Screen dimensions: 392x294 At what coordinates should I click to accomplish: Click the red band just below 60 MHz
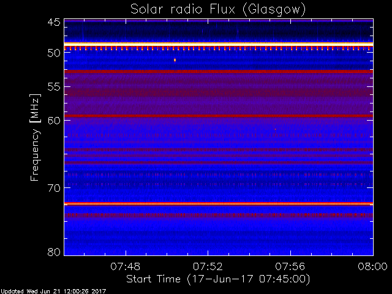coord(219,116)
